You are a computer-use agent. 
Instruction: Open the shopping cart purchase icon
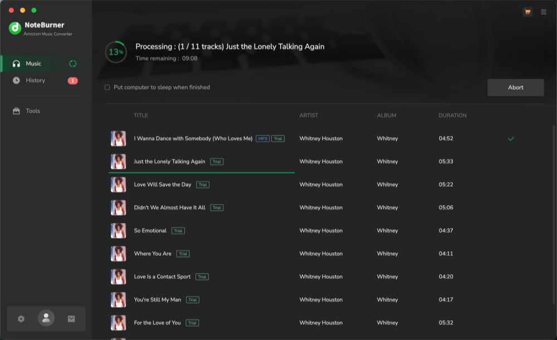pos(527,12)
